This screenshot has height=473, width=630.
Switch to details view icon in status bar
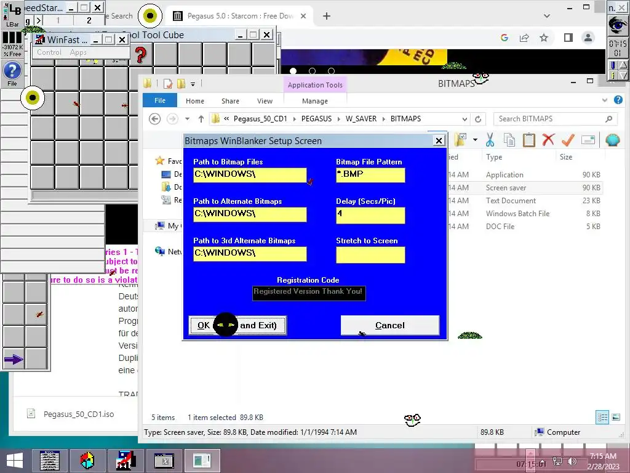tap(602, 417)
